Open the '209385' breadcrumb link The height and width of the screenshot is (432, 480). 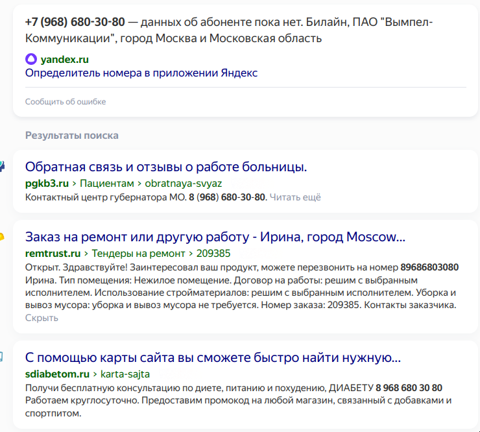coord(213,254)
